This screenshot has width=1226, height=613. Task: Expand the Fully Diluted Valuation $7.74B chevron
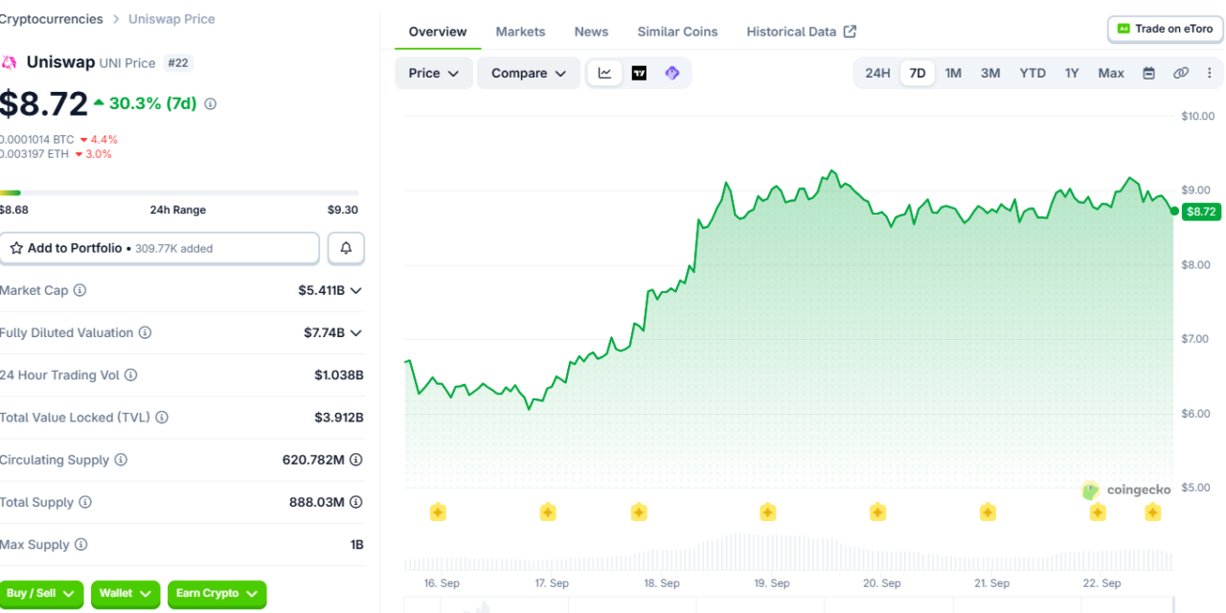356,332
